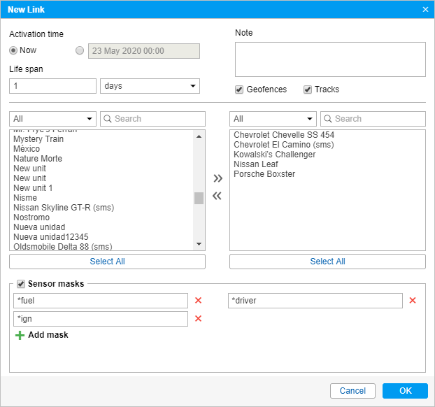Select Porsche Boxster in the right list
This screenshot has width=435, height=407.
point(264,174)
